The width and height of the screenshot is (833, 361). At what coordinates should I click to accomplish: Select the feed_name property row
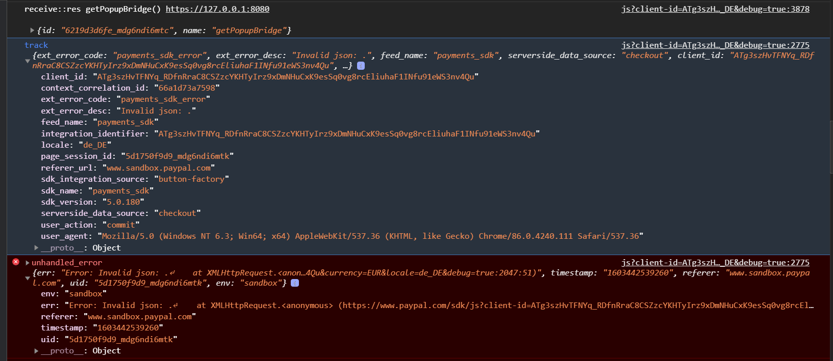pyautogui.click(x=99, y=122)
